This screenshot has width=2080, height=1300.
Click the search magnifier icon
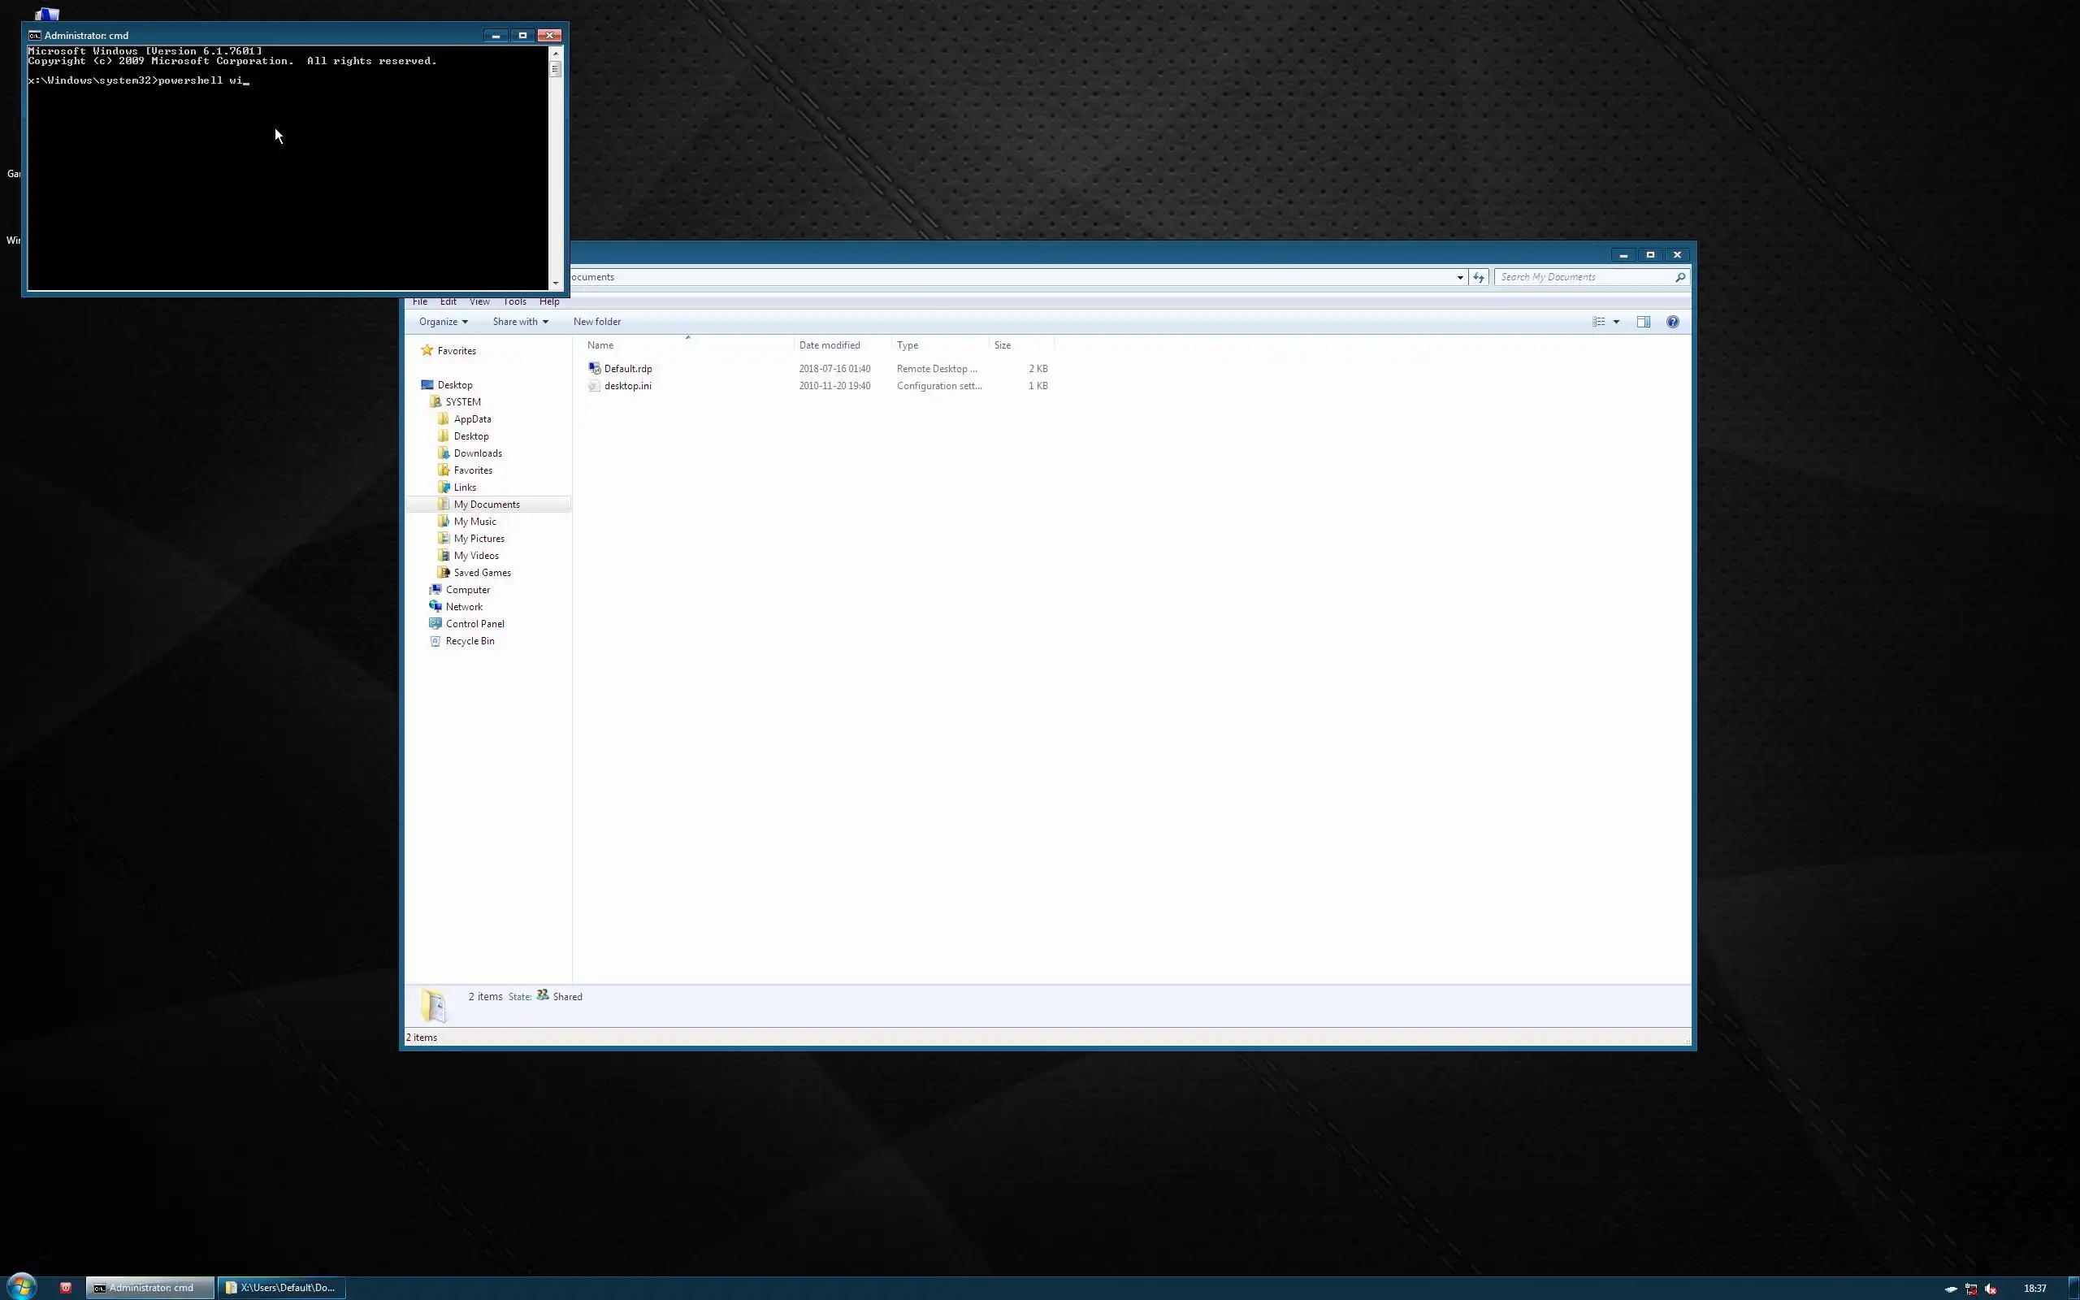(1679, 277)
